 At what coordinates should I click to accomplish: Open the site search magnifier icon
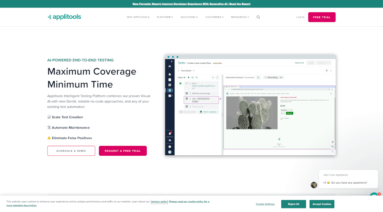258,17
